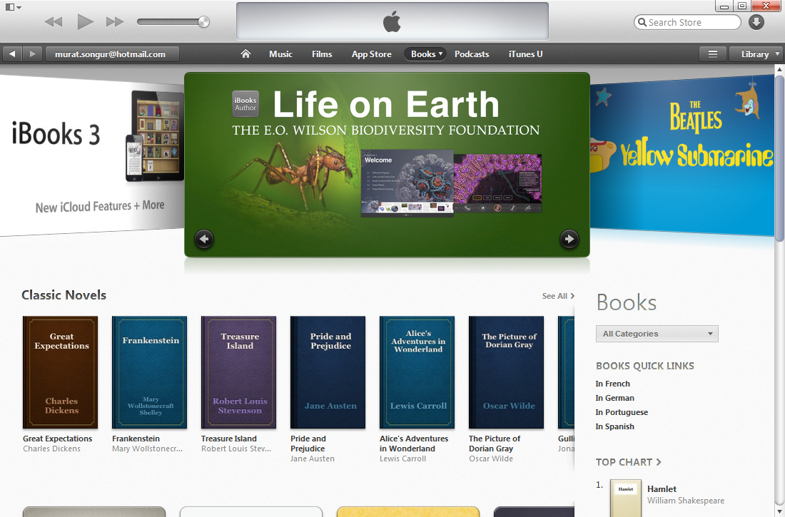
Task: Open the iBooks 3 promotional banner
Action: click(92, 155)
